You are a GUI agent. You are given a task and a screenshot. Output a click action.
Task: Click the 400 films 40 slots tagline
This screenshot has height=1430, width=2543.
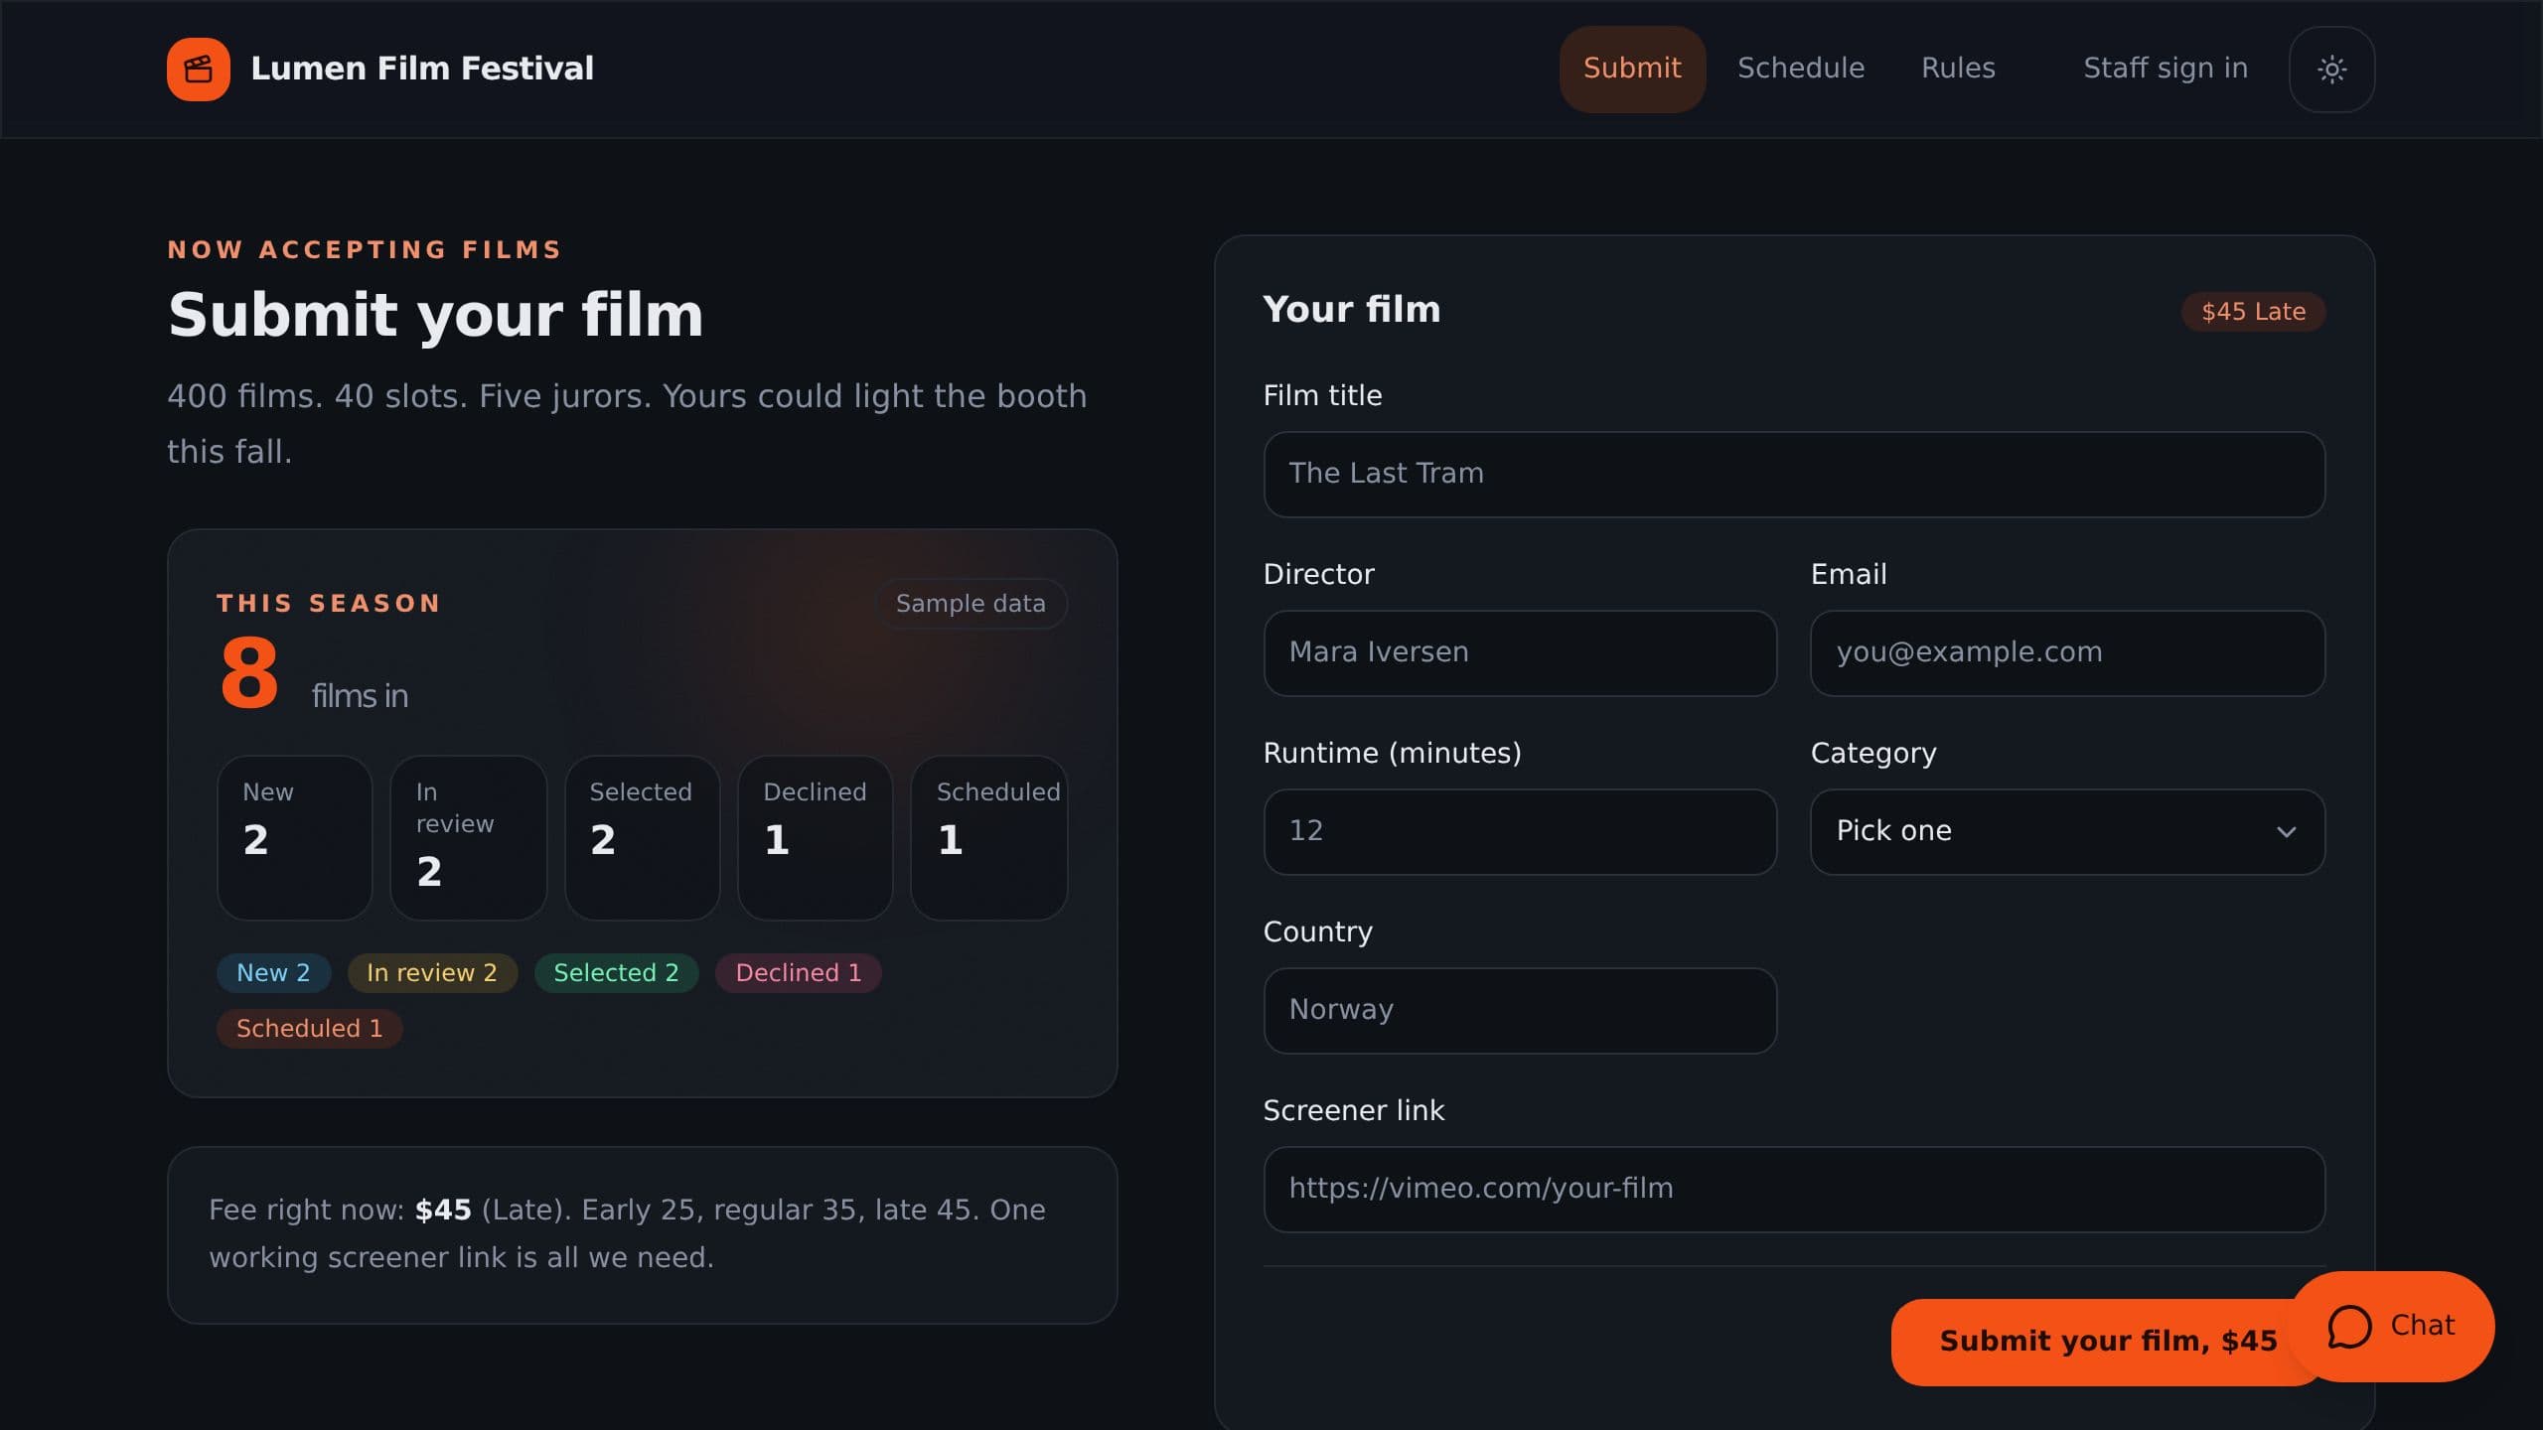pos(627,423)
